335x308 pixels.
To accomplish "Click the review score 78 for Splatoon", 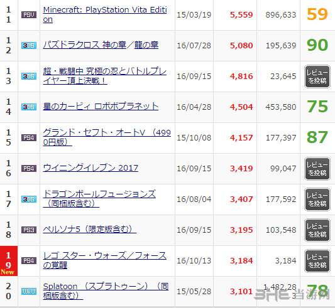I will pos(317,290).
